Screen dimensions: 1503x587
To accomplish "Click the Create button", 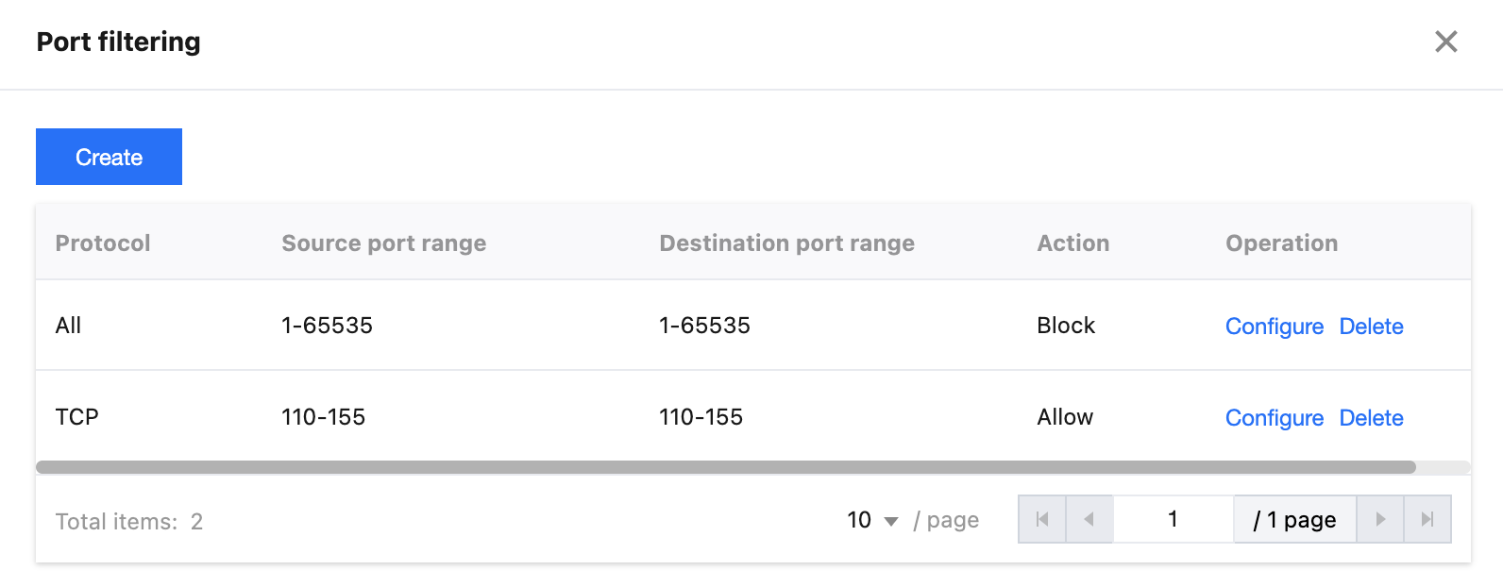I will [x=109, y=157].
